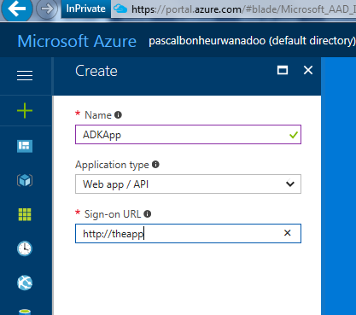Click the green plus New resource icon
The width and height of the screenshot is (356, 315).
point(25,111)
